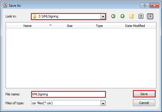Click the File name field containing XMLSigning
162x112 pixels.
(69, 94)
